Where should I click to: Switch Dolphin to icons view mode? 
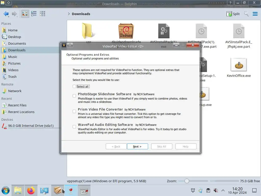(25, 14)
